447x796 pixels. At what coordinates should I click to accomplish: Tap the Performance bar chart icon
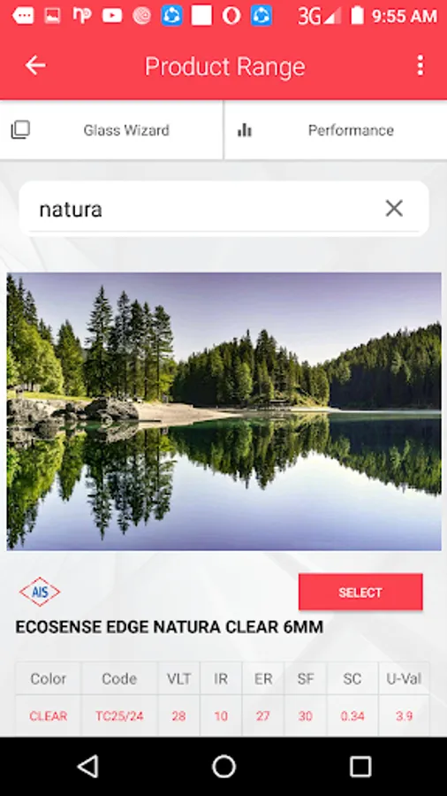[245, 131]
